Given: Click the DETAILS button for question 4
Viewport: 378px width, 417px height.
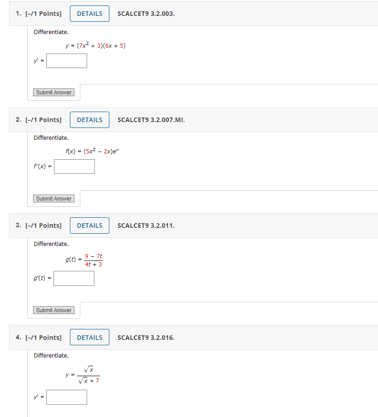Looking at the screenshot, I should point(89,337).
